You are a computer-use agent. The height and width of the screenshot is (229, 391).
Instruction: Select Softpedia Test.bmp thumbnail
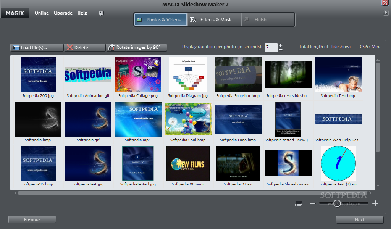(338, 75)
